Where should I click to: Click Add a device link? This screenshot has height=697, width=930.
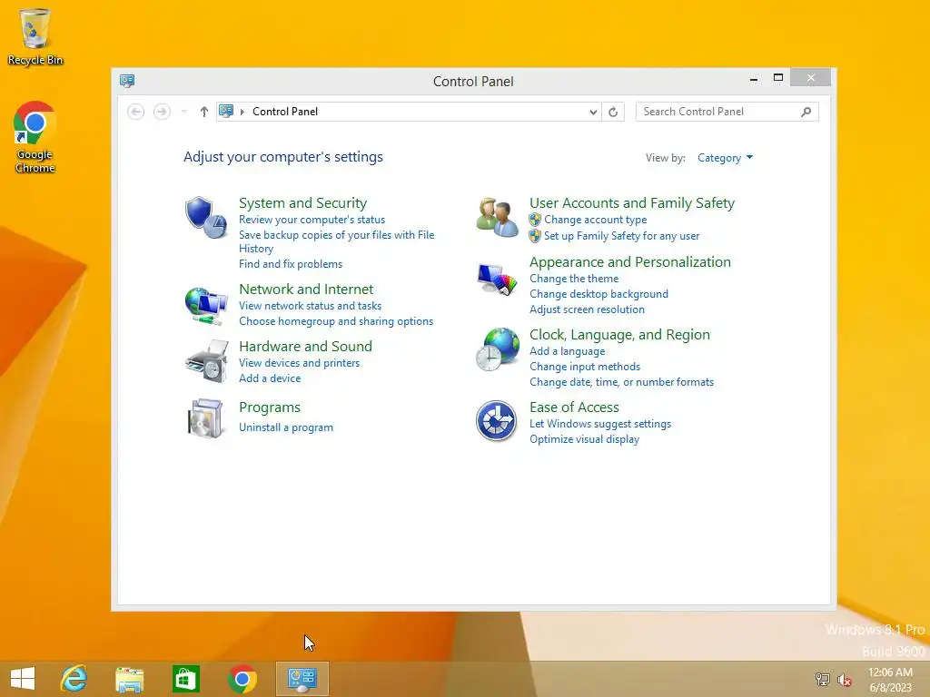coord(270,378)
